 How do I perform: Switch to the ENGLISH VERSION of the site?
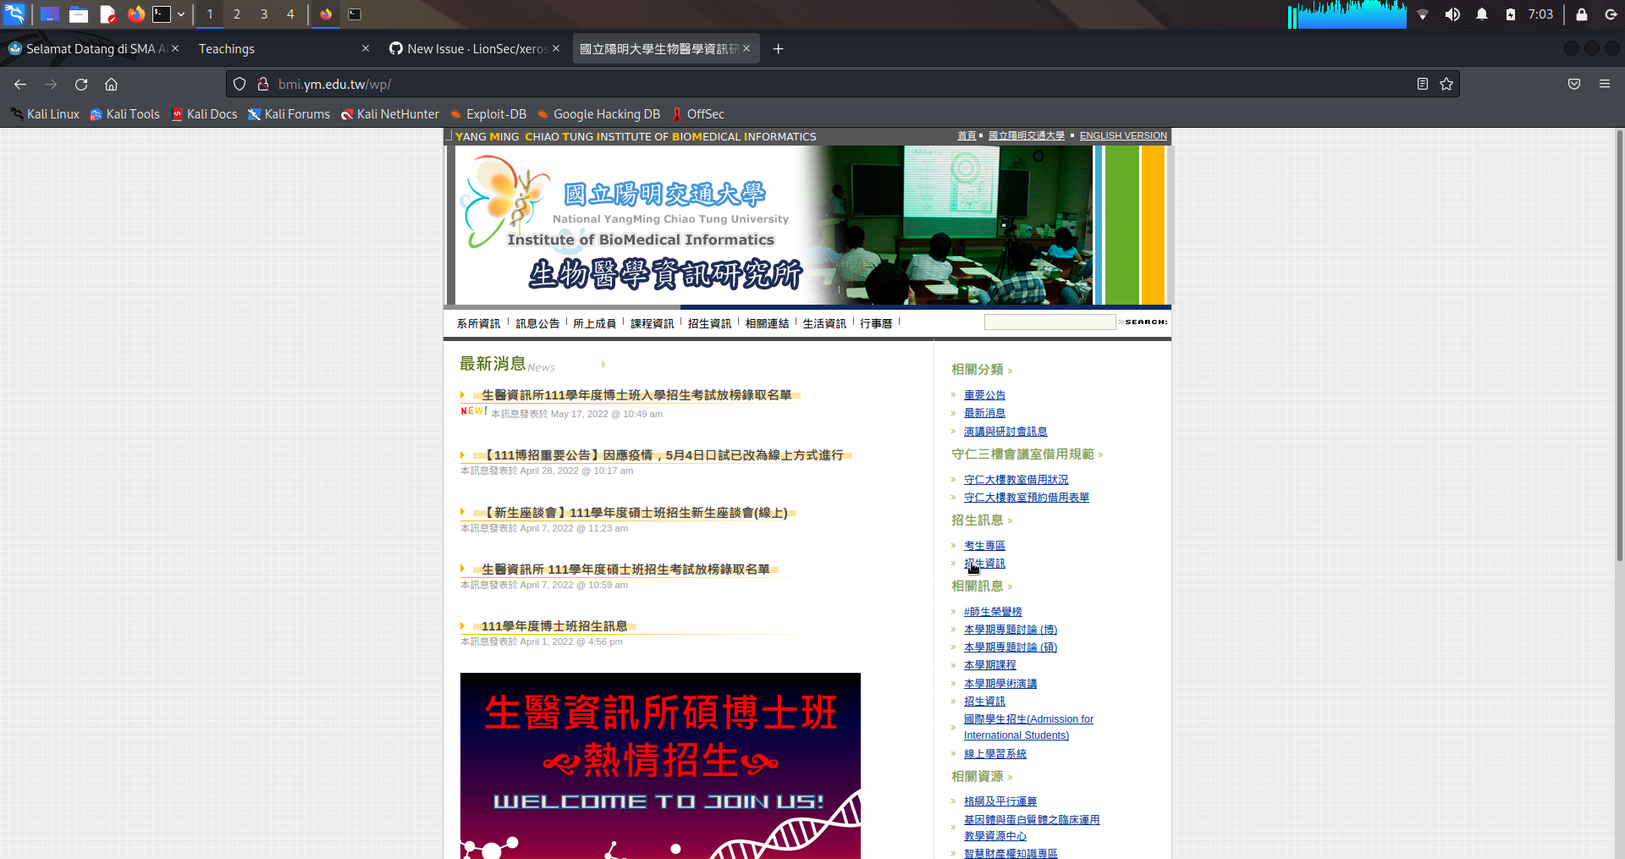(1123, 136)
